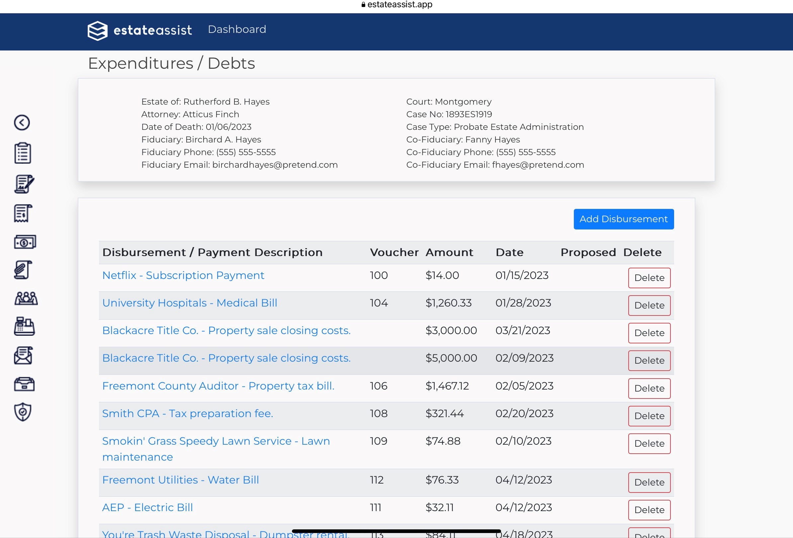Image resolution: width=793 pixels, height=538 pixels.
Task: Open the scroll with pen sidebar icon
Action: pyautogui.click(x=23, y=270)
